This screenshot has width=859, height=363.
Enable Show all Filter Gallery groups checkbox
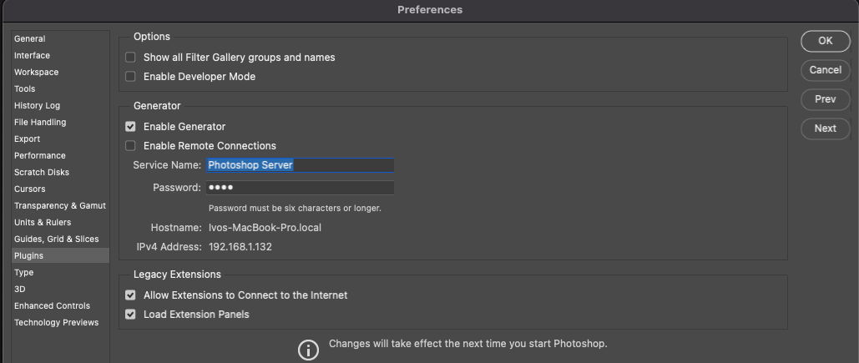pos(130,58)
